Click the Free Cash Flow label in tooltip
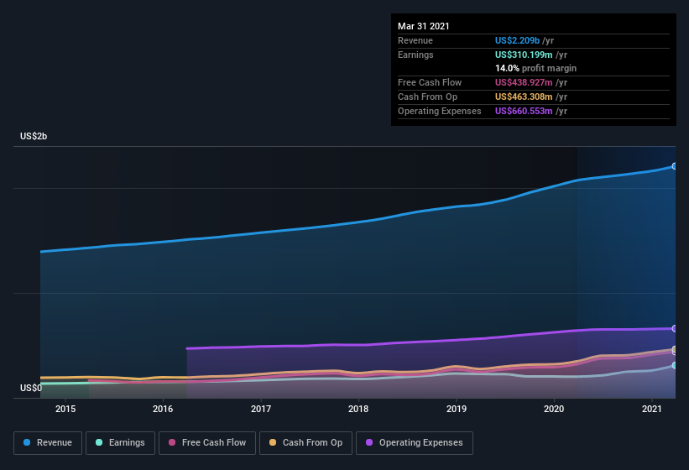The width and height of the screenshot is (689, 470). coord(430,82)
